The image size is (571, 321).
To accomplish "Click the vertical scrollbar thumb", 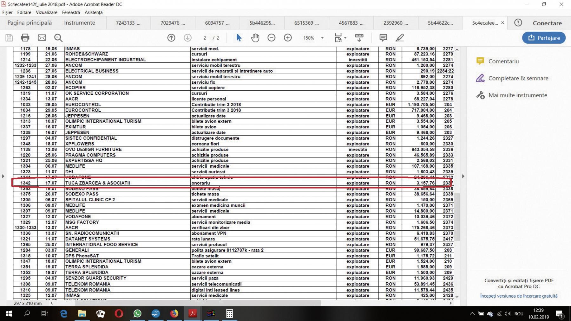I will [457, 217].
